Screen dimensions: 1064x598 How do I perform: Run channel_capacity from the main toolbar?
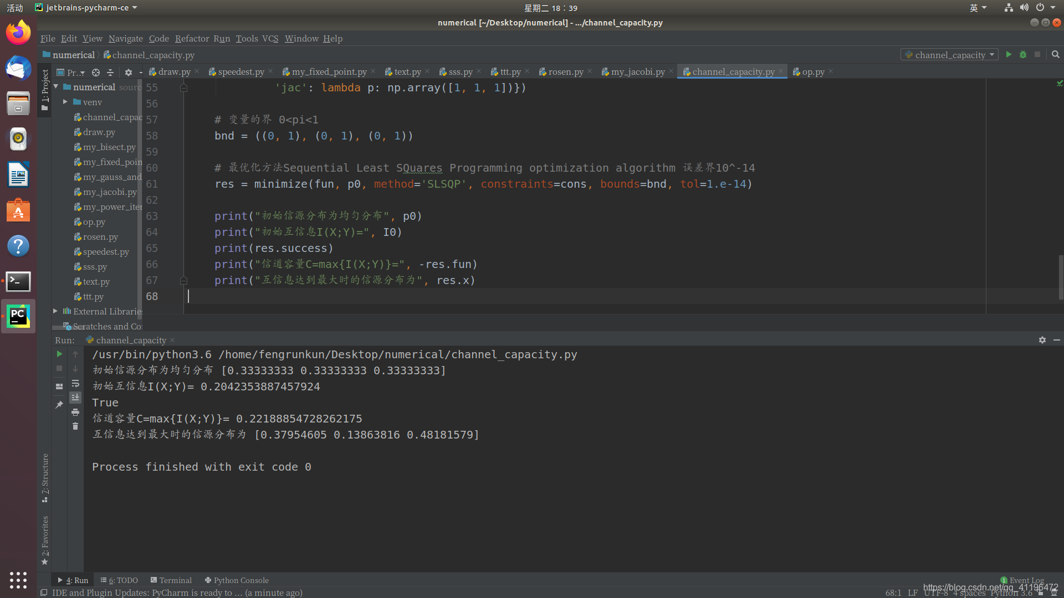coord(1009,54)
